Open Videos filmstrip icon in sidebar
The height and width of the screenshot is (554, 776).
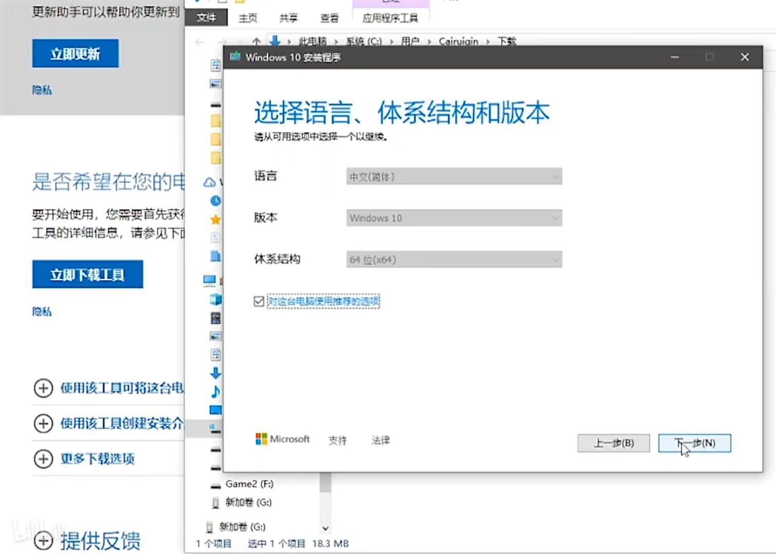click(x=216, y=318)
